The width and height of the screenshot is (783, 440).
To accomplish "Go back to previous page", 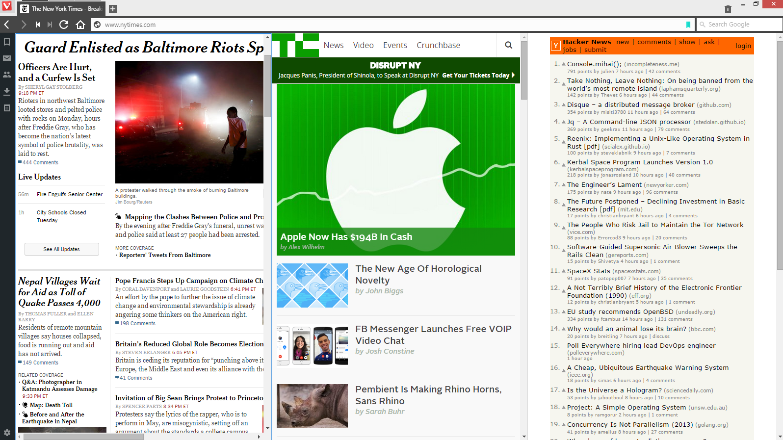I will 7,25.
